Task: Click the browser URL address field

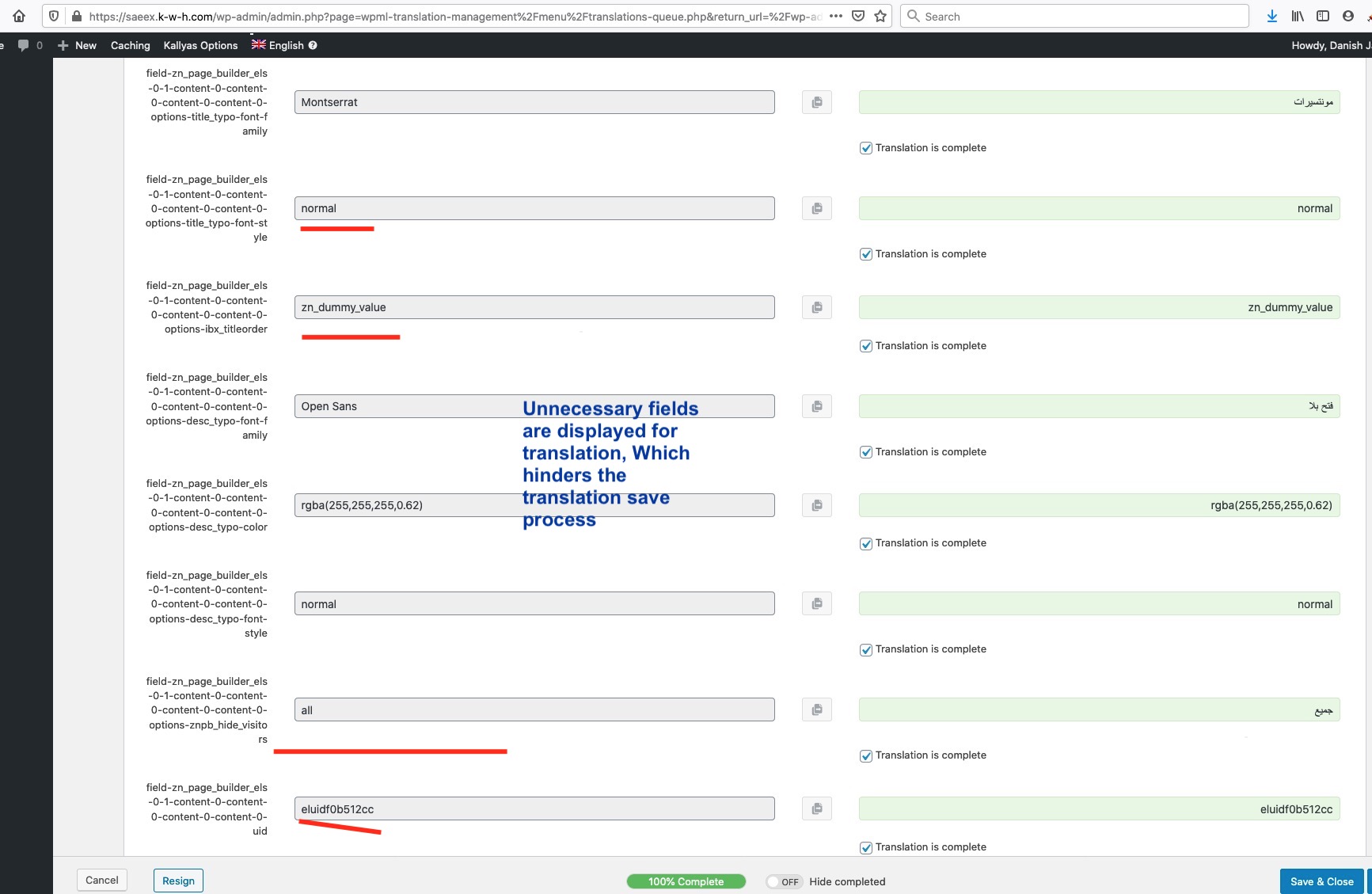Action: click(454, 16)
